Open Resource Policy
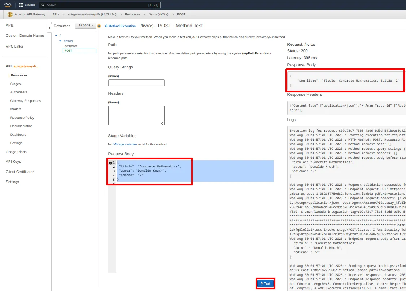 [x=22, y=118]
